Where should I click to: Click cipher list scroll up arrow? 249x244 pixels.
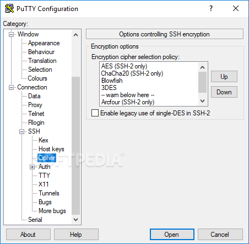tap(202, 67)
